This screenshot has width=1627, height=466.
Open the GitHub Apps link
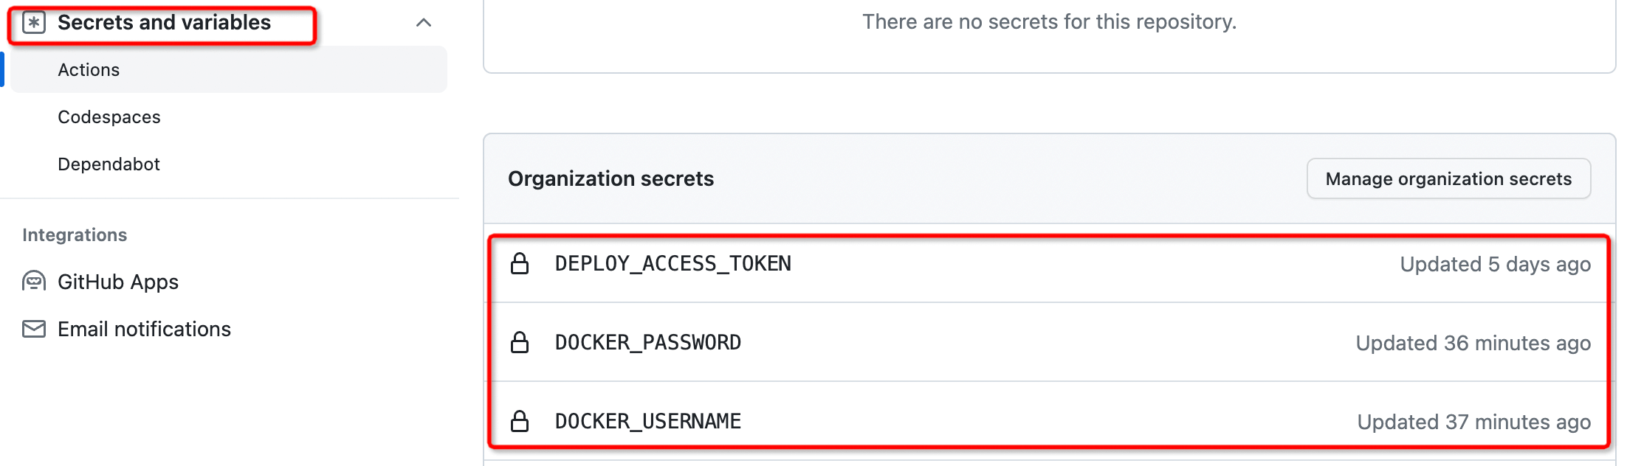(118, 282)
